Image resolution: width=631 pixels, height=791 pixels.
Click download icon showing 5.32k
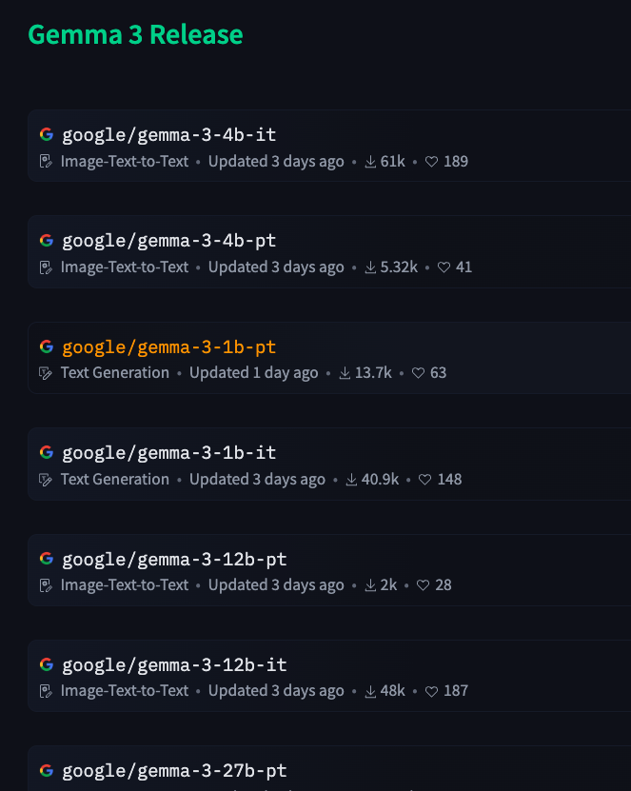point(370,267)
